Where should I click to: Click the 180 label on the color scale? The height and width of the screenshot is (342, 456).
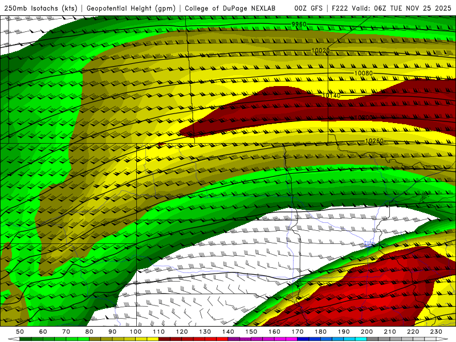(x=320, y=332)
